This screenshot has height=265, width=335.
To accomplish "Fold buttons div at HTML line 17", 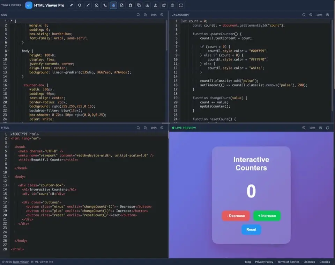I will (x=8, y=202).
